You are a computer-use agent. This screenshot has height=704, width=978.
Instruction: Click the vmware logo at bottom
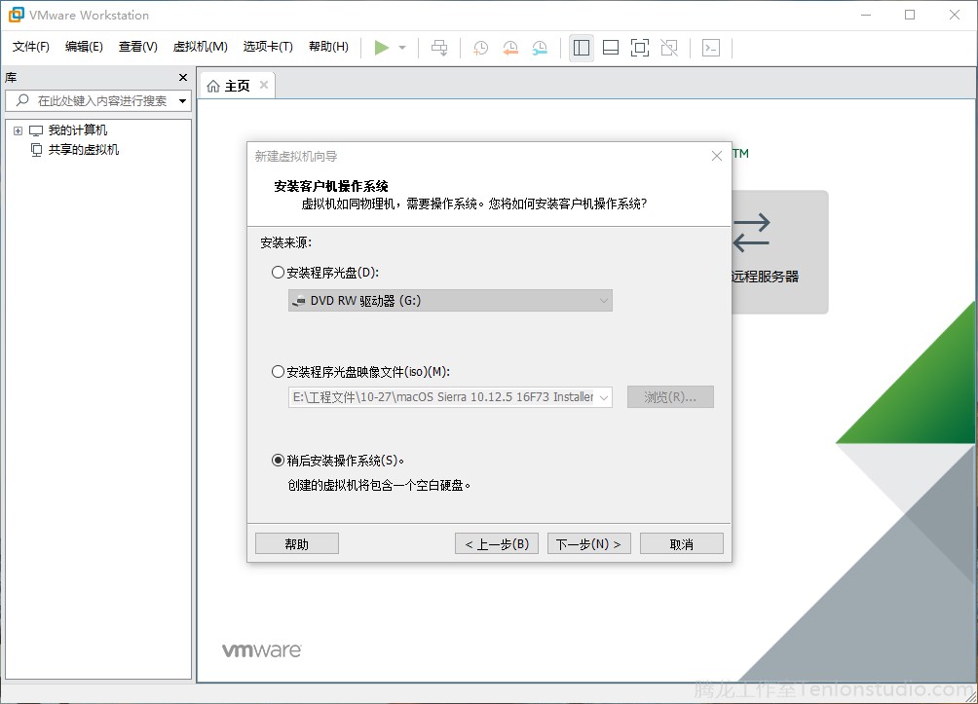coord(262,649)
